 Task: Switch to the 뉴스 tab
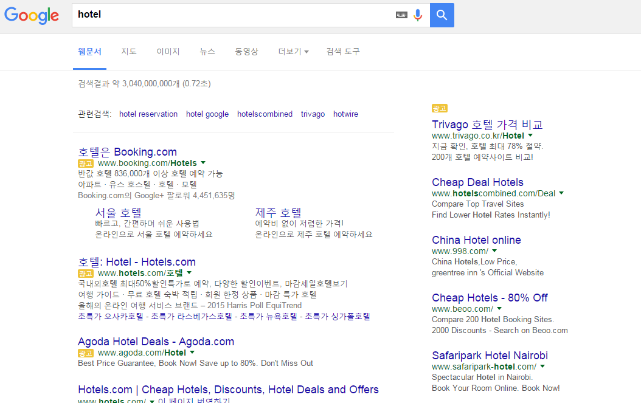(207, 52)
